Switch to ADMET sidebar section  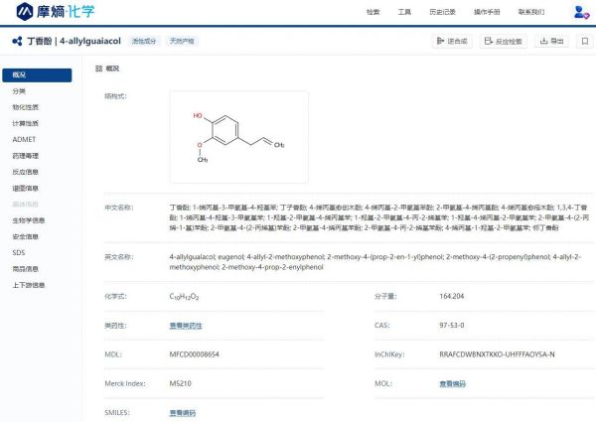pos(24,139)
